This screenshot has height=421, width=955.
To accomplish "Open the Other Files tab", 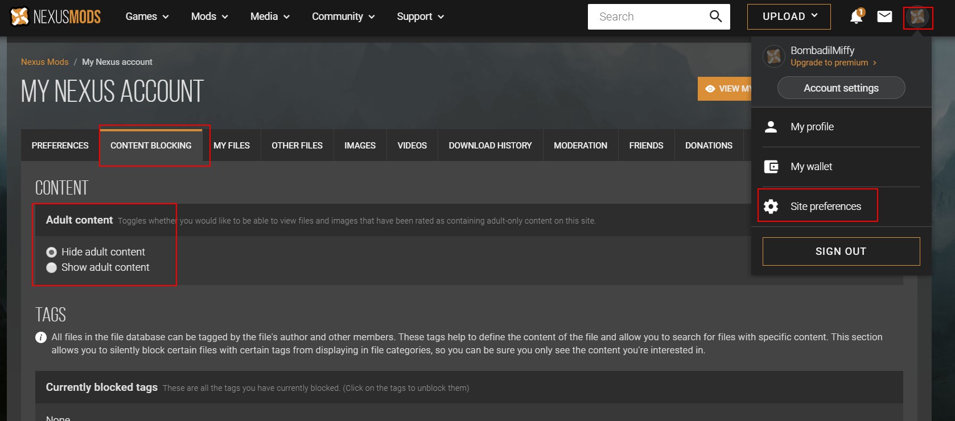I will pyautogui.click(x=297, y=146).
